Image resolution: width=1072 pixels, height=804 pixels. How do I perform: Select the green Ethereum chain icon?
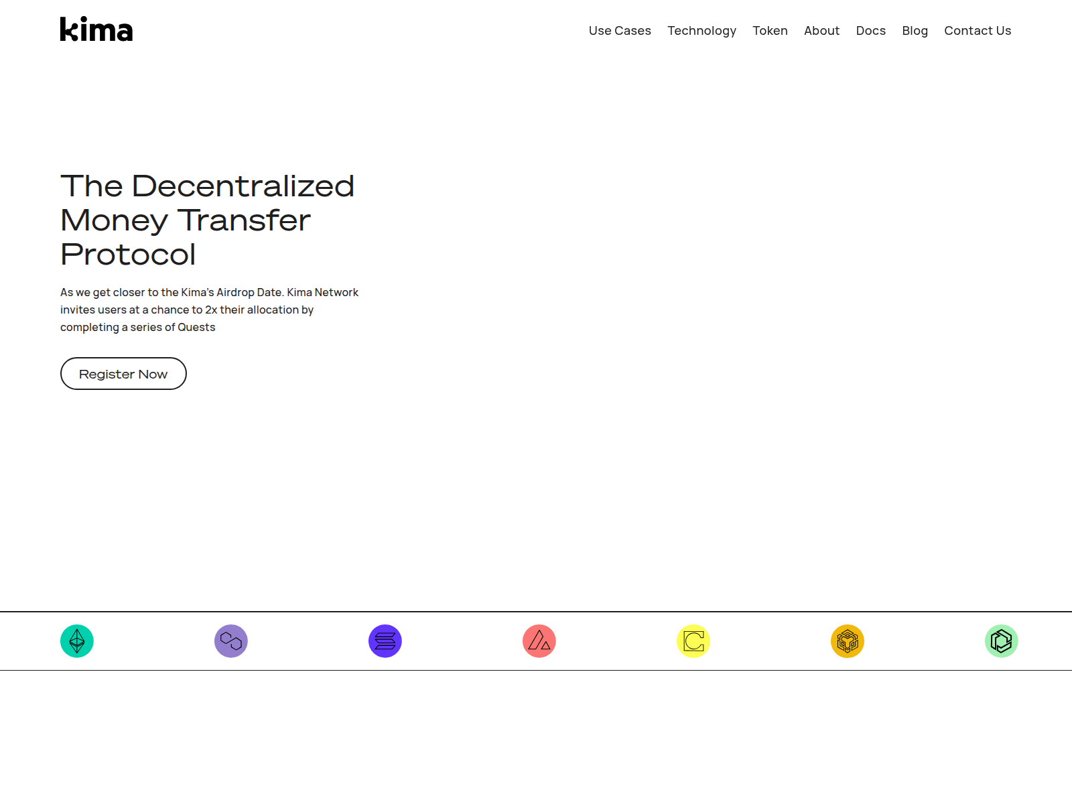[77, 641]
